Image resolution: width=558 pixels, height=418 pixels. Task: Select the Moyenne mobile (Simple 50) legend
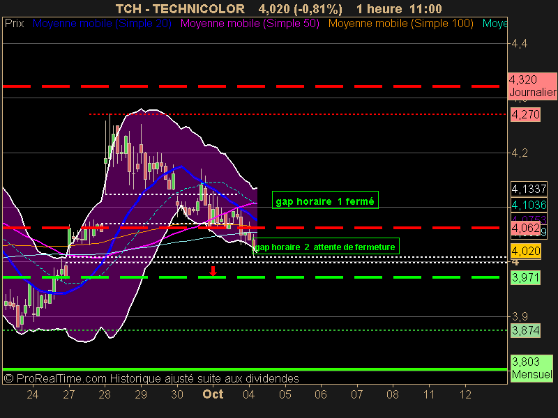click(x=250, y=24)
